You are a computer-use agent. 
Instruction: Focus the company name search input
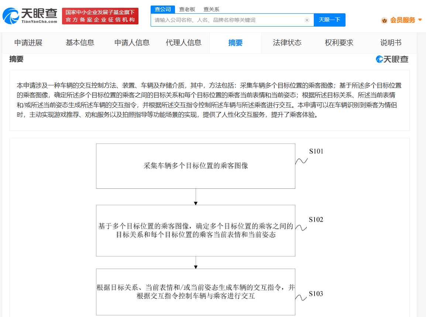[228, 20]
